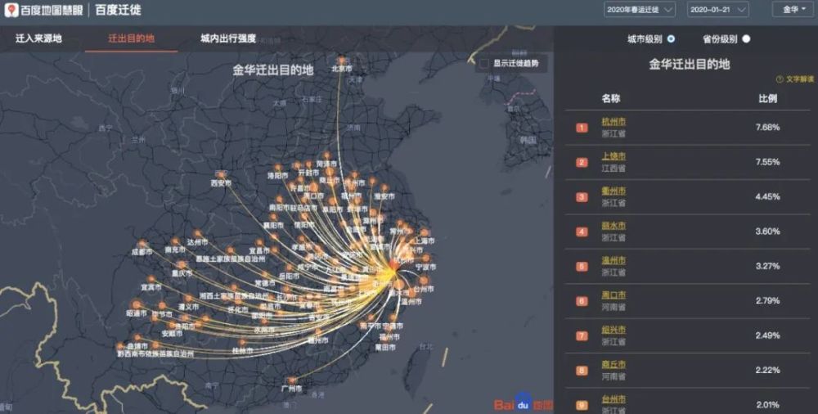
Task: Open the 上饶市 link in the list
Action: coord(613,156)
